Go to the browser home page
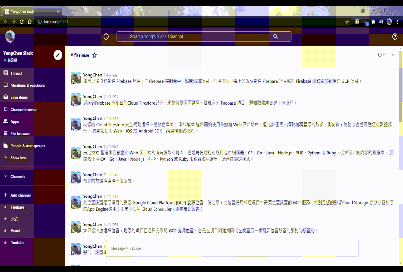403x272 pixels. click(30, 22)
